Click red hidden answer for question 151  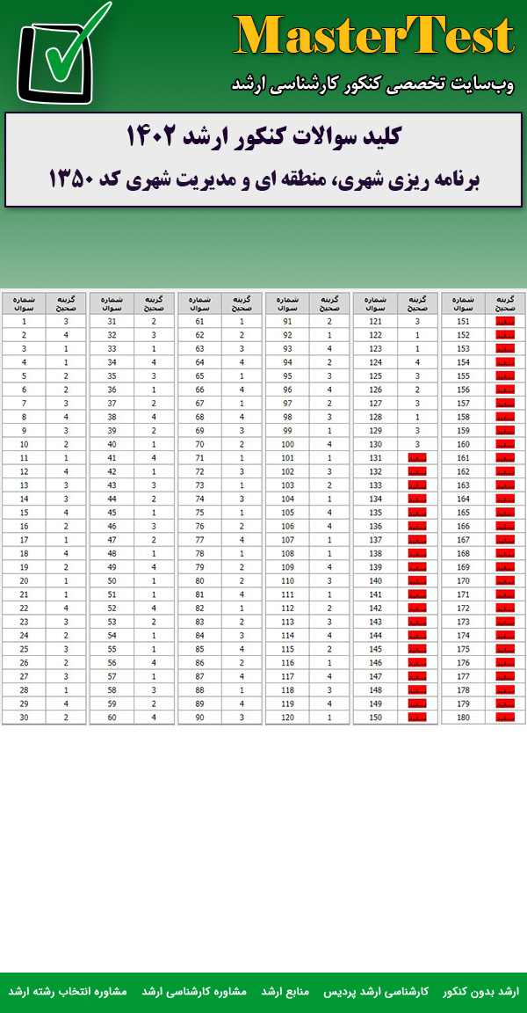click(505, 322)
